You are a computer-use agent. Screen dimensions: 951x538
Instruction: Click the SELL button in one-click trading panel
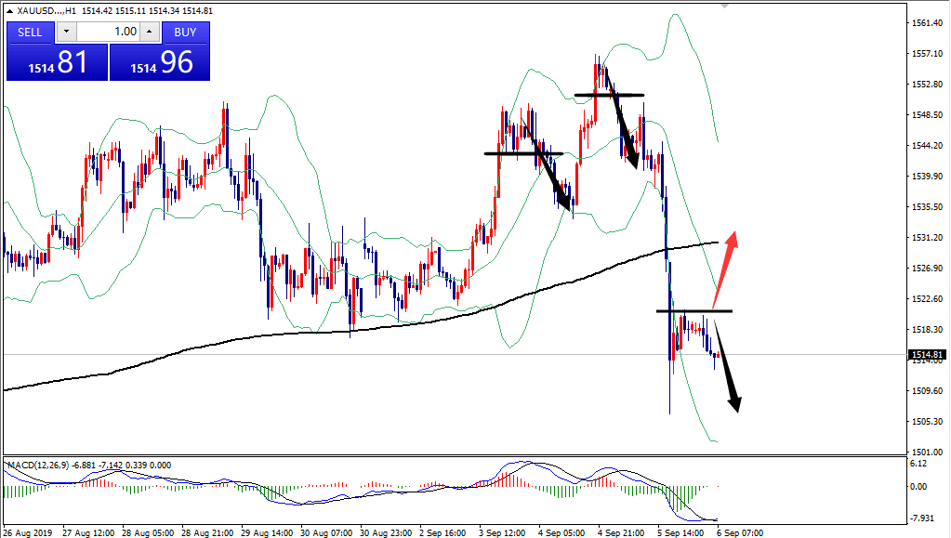click(x=31, y=33)
